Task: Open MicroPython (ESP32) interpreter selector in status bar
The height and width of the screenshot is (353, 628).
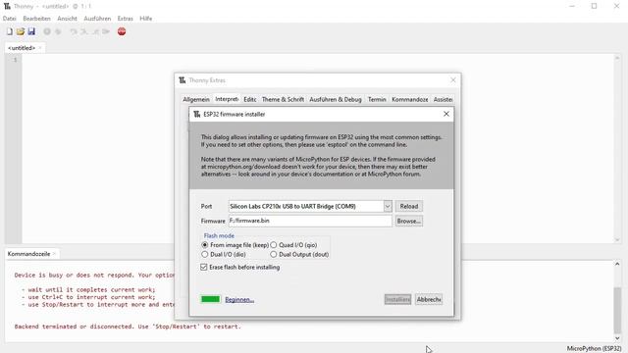Action: (594, 349)
